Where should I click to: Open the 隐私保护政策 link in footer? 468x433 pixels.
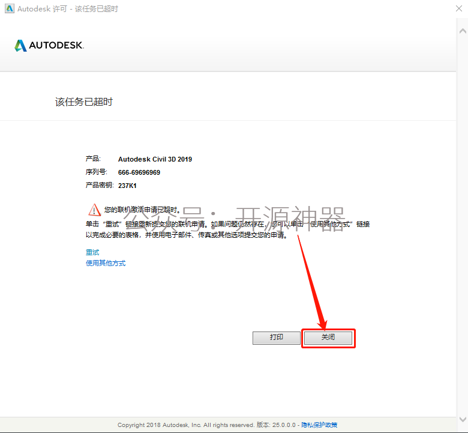click(x=319, y=425)
